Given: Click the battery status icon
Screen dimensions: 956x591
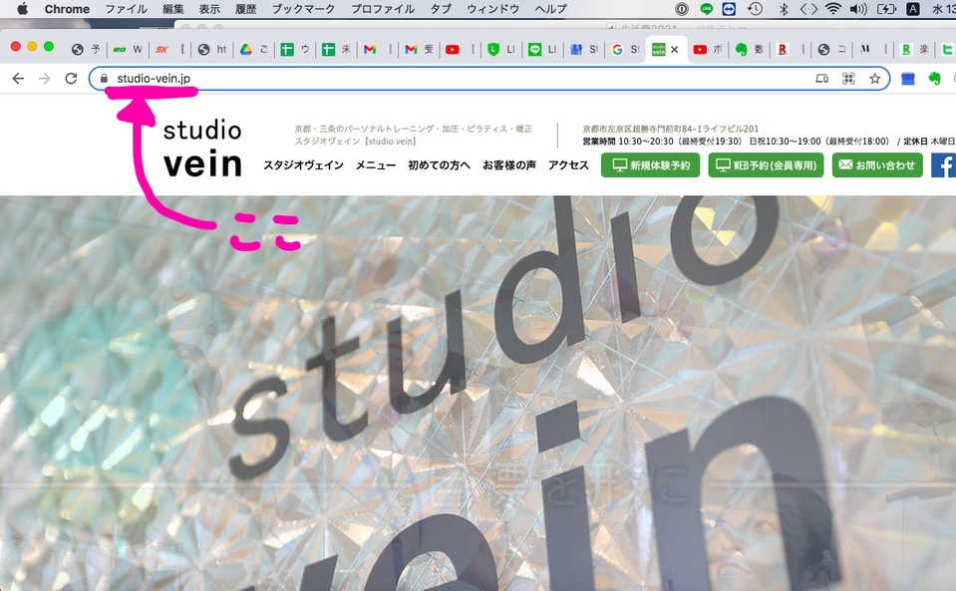Looking at the screenshot, I should (886, 9).
